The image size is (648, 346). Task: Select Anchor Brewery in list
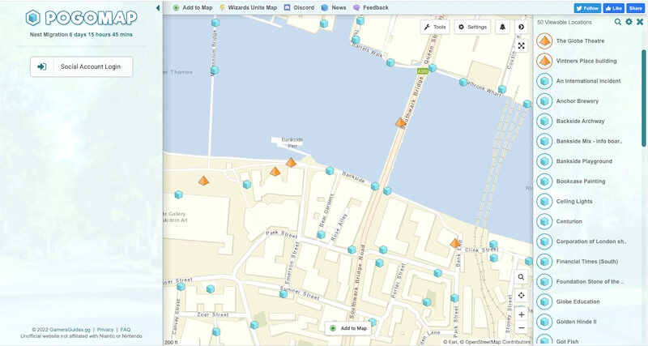(588, 101)
